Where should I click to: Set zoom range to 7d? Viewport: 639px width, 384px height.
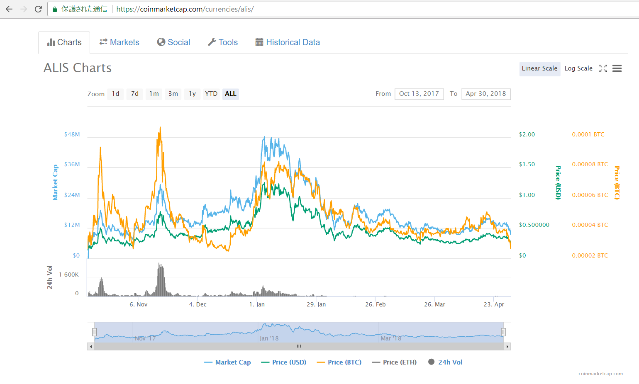pos(135,94)
